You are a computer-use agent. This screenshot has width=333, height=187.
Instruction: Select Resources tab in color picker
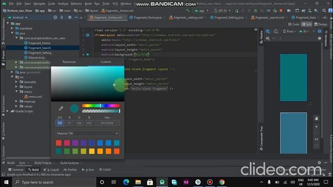(69, 62)
